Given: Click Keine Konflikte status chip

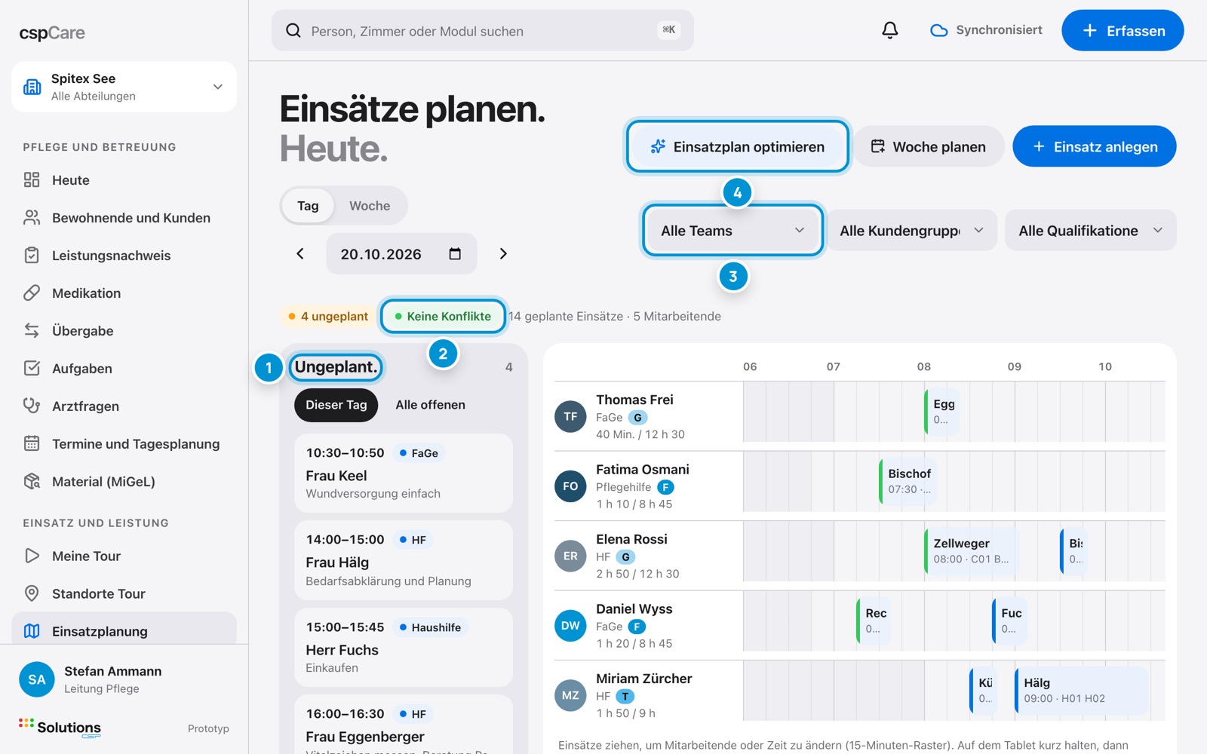Looking at the screenshot, I should tap(443, 317).
